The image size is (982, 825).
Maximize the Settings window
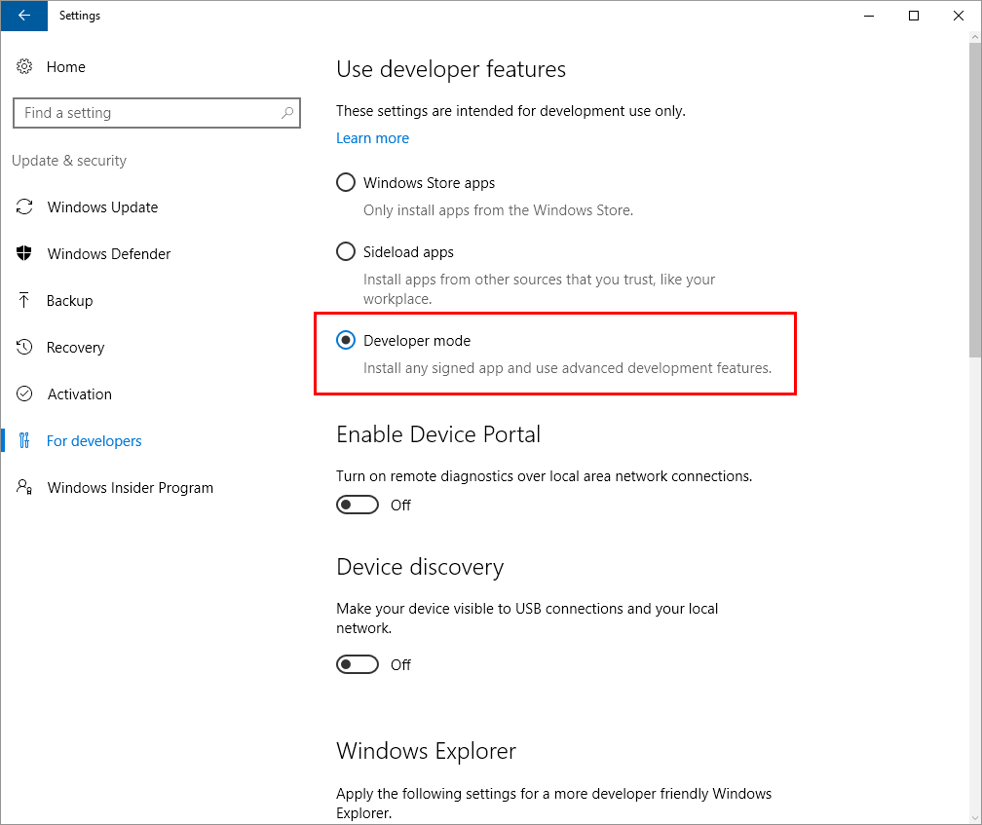pos(914,16)
